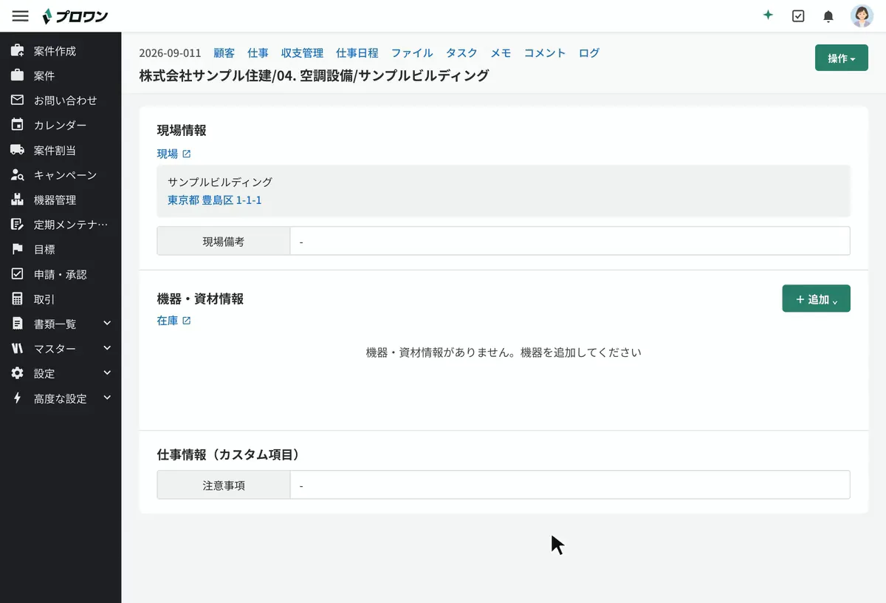
Task: Open external link icon next to 現場
Action: pos(186,154)
